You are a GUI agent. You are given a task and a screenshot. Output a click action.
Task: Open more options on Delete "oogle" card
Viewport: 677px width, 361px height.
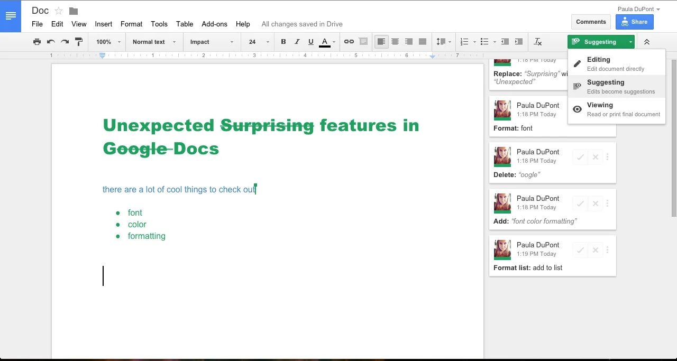(607, 157)
